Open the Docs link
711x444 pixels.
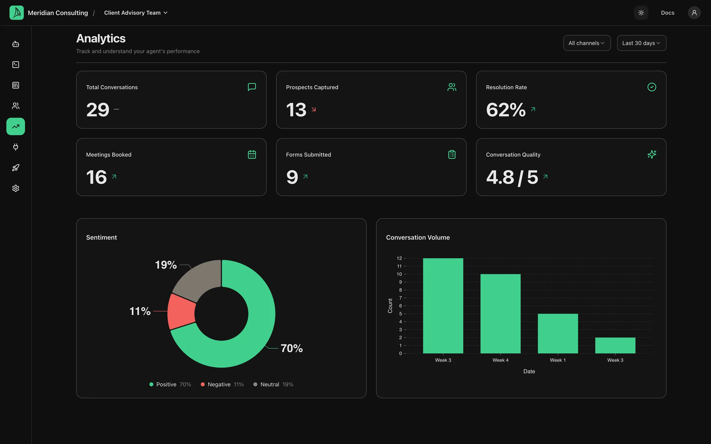[x=668, y=13]
